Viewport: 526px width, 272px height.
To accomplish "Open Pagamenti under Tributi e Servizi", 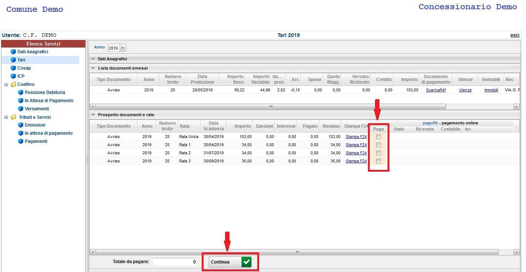I will pos(36,141).
